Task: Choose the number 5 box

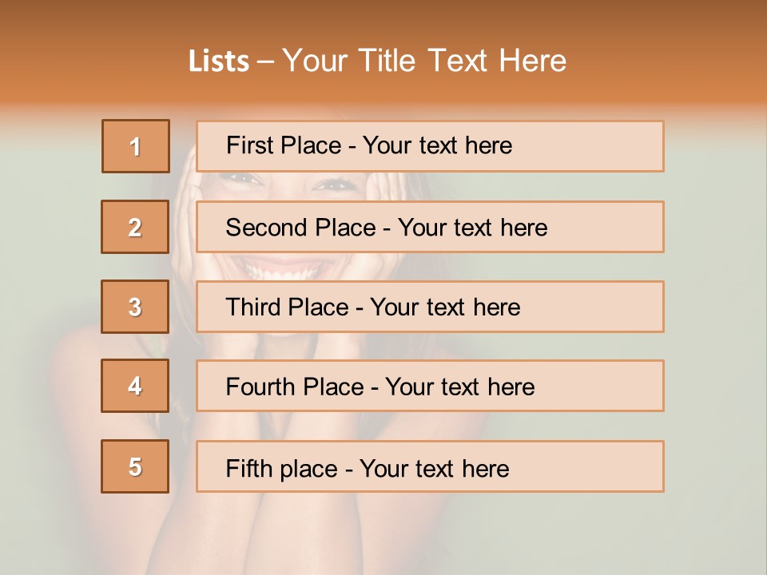Action: pyautogui.click(x=135, y=466)
